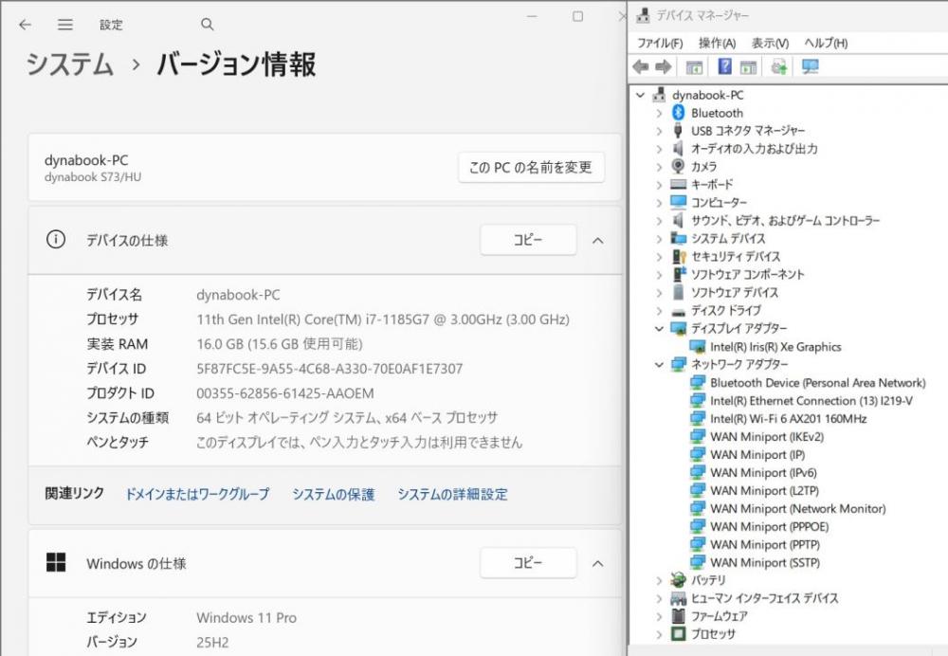Select WAN Miniport (Network Monitor) entry

click(x=797, y=508)
